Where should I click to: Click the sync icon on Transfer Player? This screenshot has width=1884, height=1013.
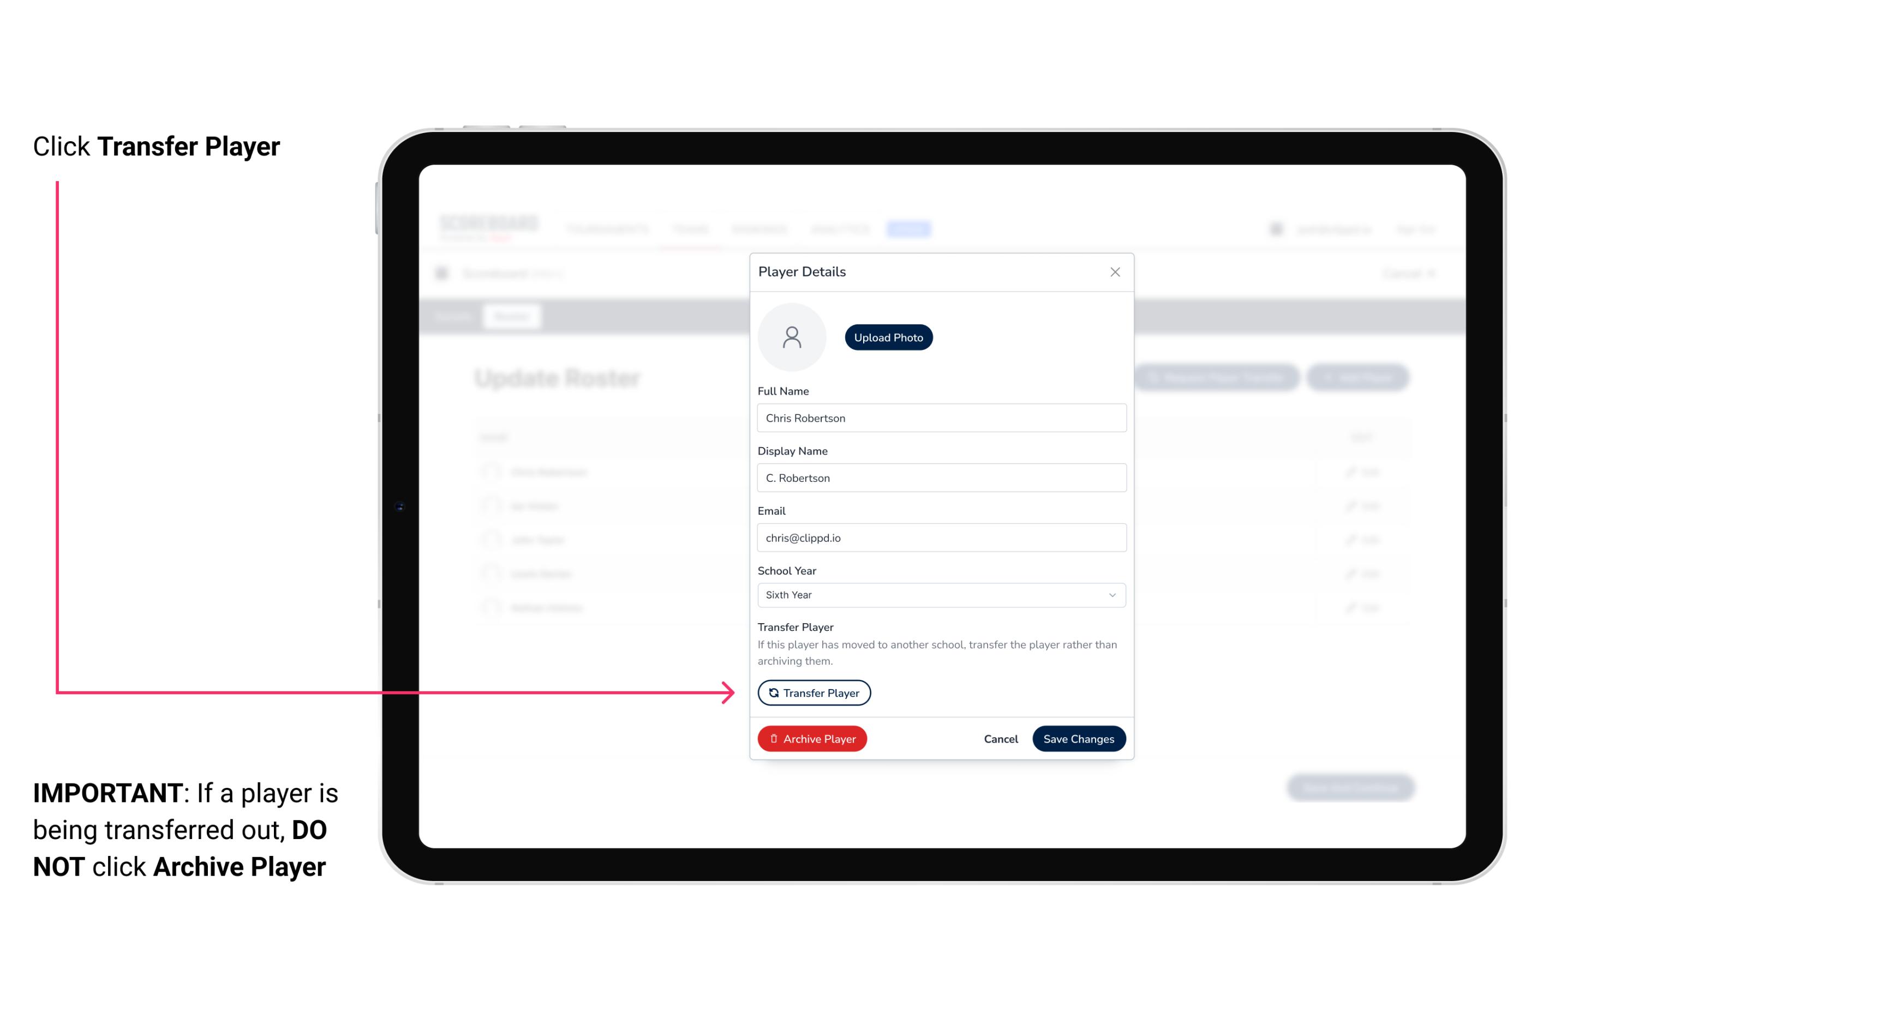pyautogui.click(x=773, y=692)
